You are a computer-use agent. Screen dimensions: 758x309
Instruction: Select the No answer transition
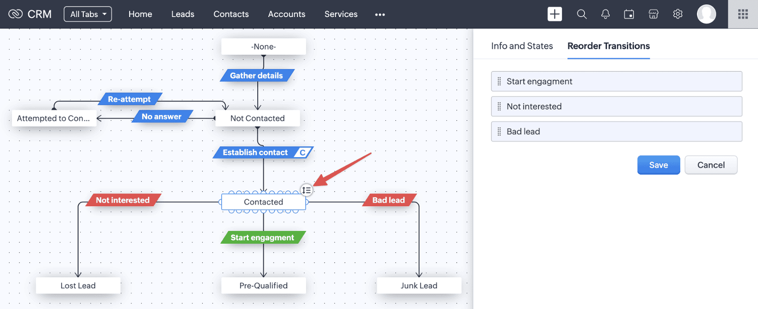(x=162, y=116)
